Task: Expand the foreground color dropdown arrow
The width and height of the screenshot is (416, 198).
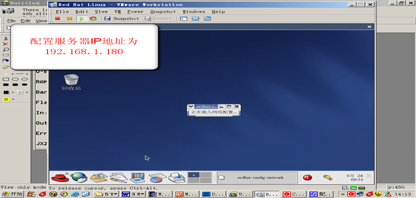Action: tap(13, 93)
